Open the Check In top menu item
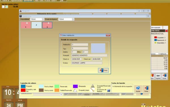 pyautogui.click(x=6, y=1)
